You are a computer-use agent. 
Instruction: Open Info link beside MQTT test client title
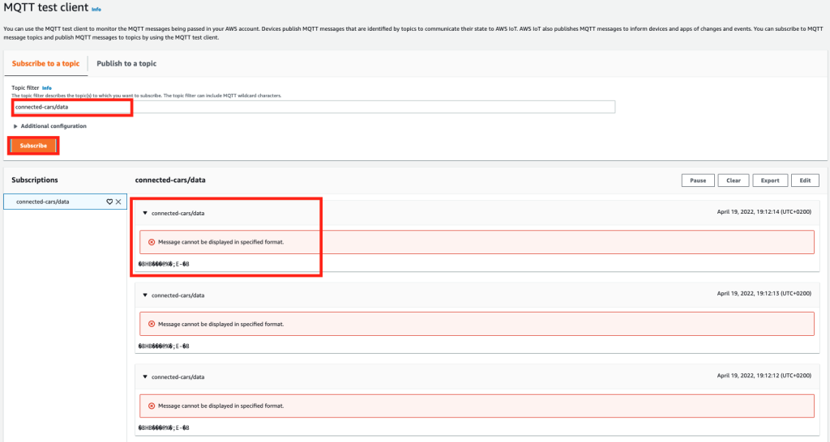pos(96,10)
